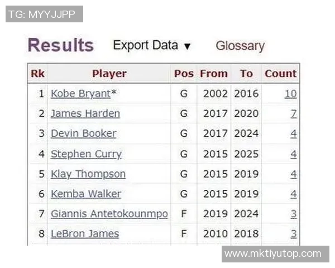Click the Kemba Walker link
Screen dimensions: 335x268
pyautogui.click(x=86, y=194)
